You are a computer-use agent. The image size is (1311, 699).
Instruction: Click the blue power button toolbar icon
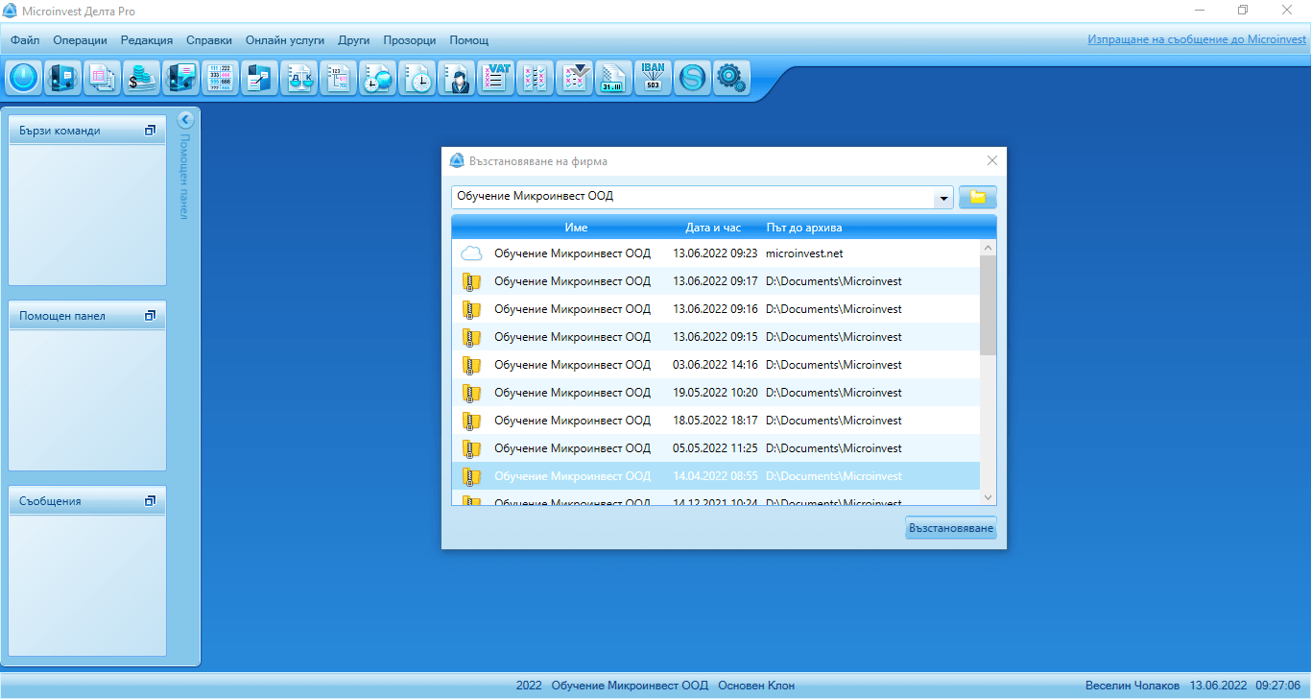23,77
